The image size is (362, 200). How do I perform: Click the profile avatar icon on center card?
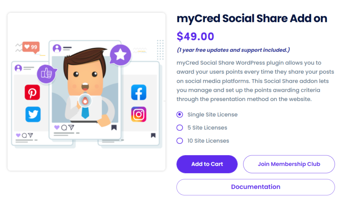pyautogui.click(x=57, y=48)
